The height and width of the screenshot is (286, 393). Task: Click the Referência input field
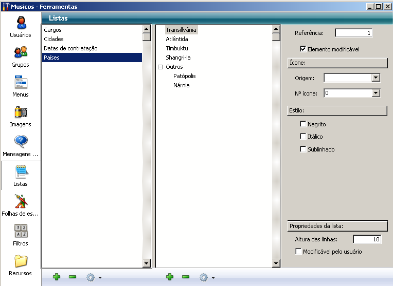[x=353, y=33]
